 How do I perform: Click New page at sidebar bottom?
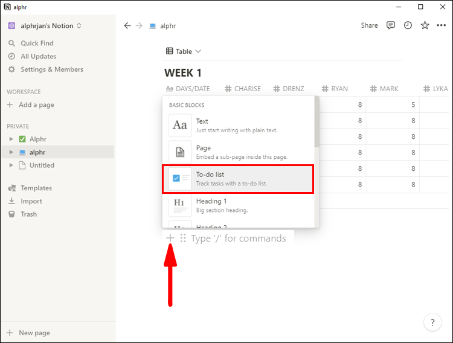(34, 333)
